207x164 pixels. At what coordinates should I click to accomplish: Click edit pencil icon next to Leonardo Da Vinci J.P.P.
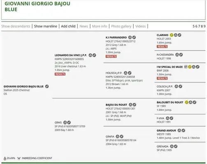click(94, 55)
